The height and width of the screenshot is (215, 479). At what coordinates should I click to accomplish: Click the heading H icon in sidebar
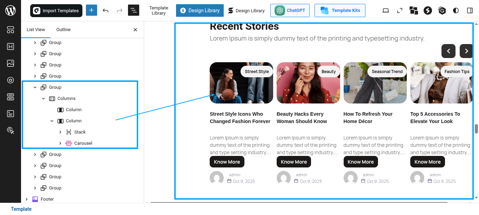[11, 46]
